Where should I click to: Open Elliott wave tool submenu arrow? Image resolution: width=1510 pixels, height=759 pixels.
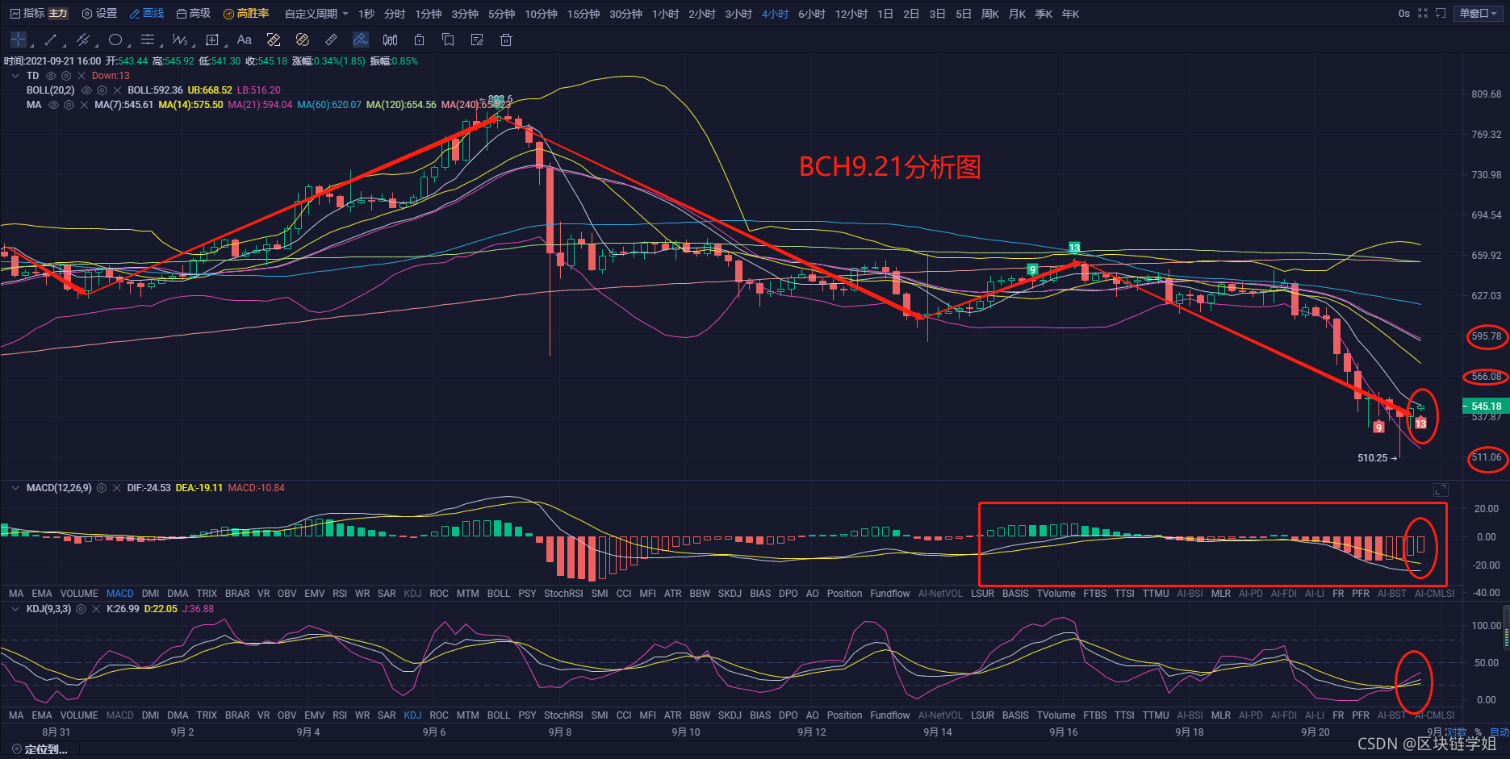(x=193, y=45)
